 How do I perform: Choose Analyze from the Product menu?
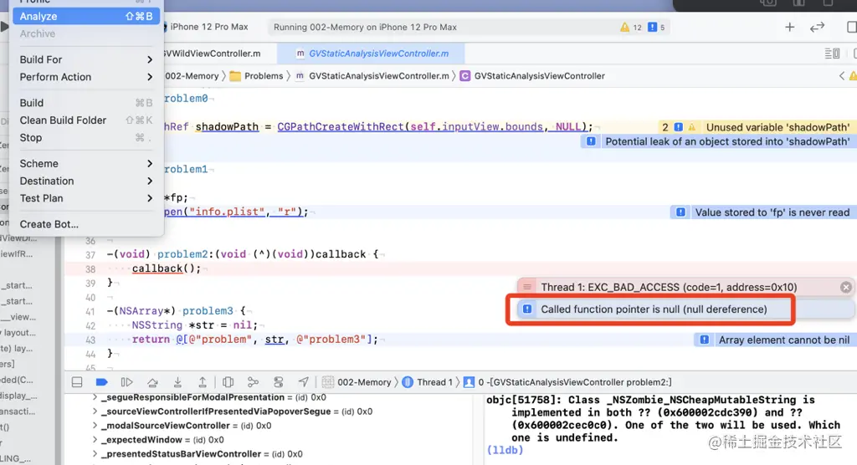click(86, 17)
